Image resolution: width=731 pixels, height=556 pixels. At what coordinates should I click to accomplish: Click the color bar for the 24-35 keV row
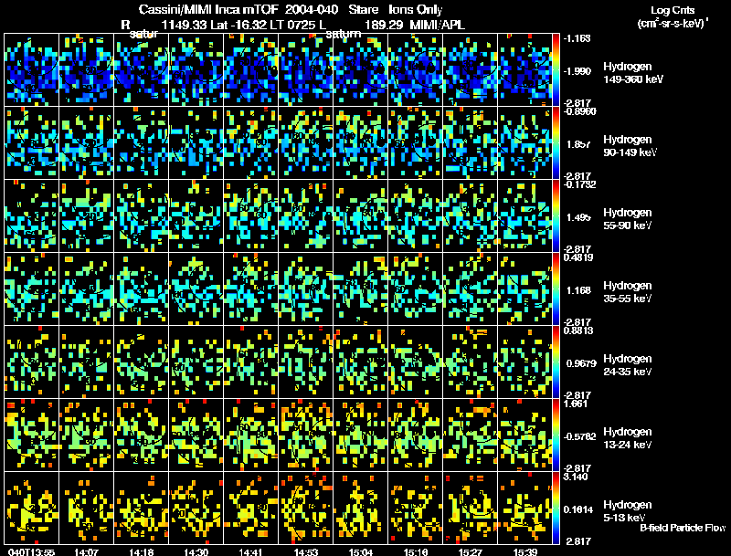click(x=556, y=362)
